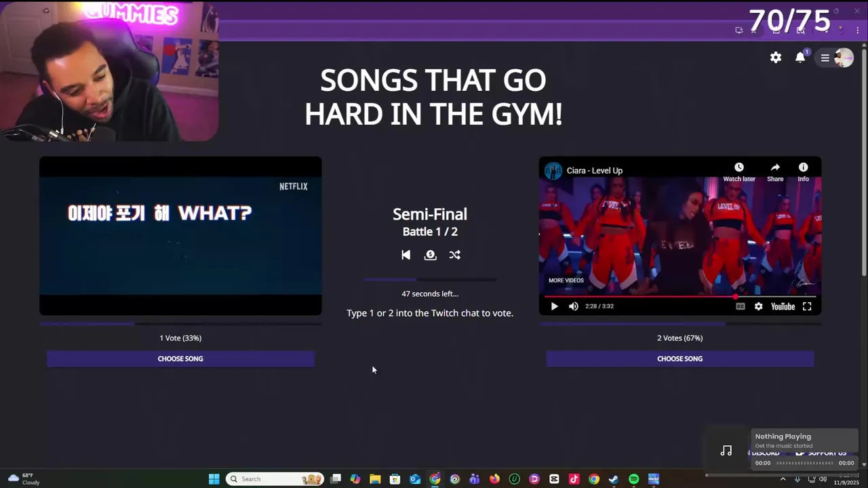Open the video Info icon
868x488 pixels.
803,167
